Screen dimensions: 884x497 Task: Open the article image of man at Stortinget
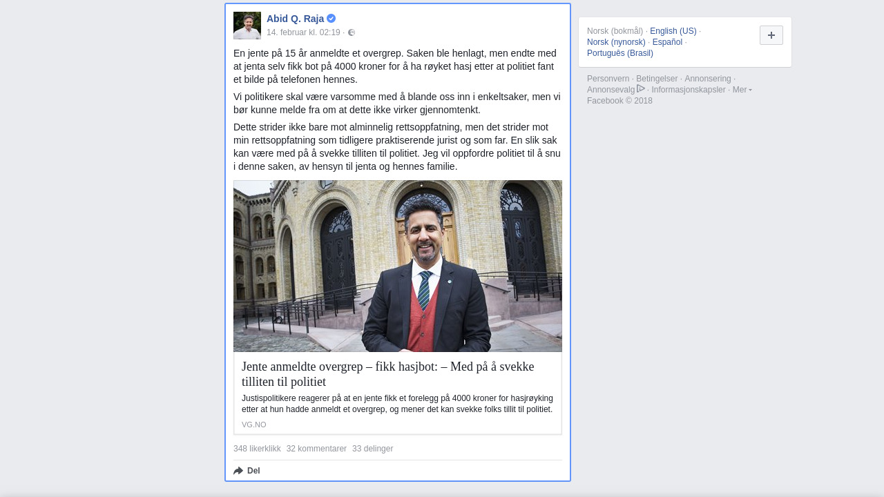point(398,266)
